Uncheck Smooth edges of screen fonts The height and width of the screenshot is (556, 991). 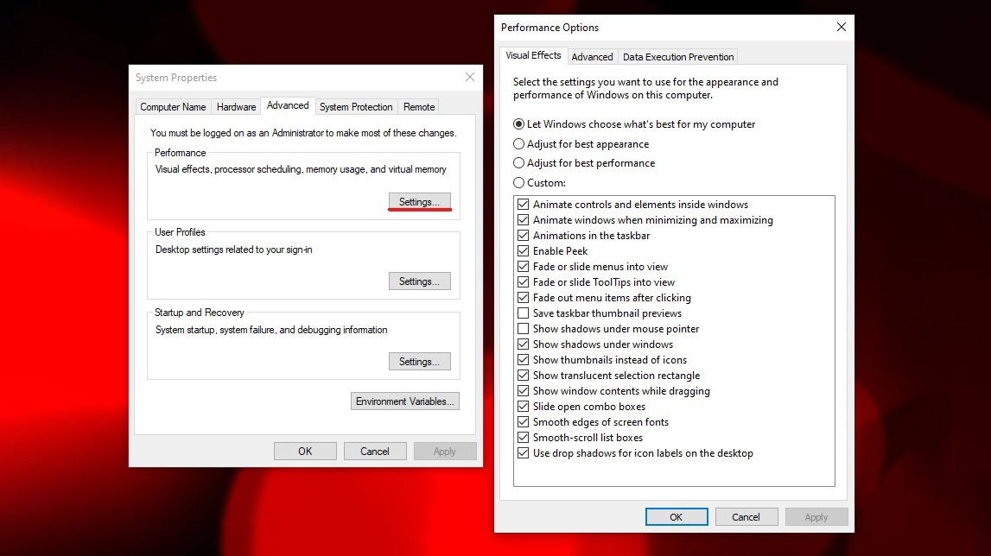524,422
